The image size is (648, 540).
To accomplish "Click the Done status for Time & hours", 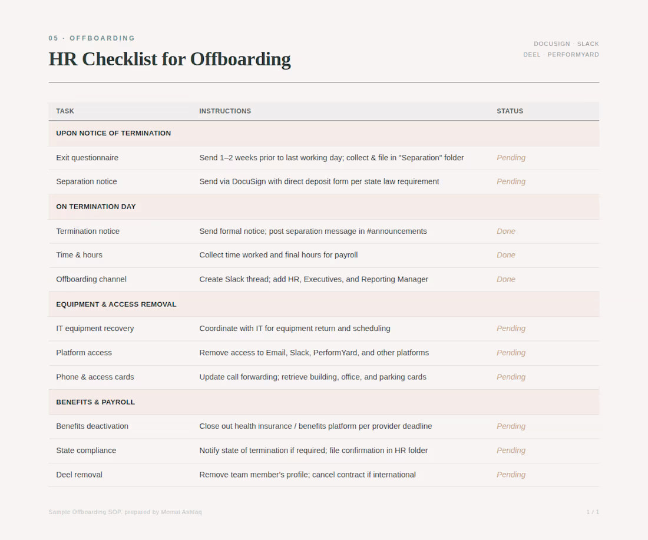I will point(506,255).
